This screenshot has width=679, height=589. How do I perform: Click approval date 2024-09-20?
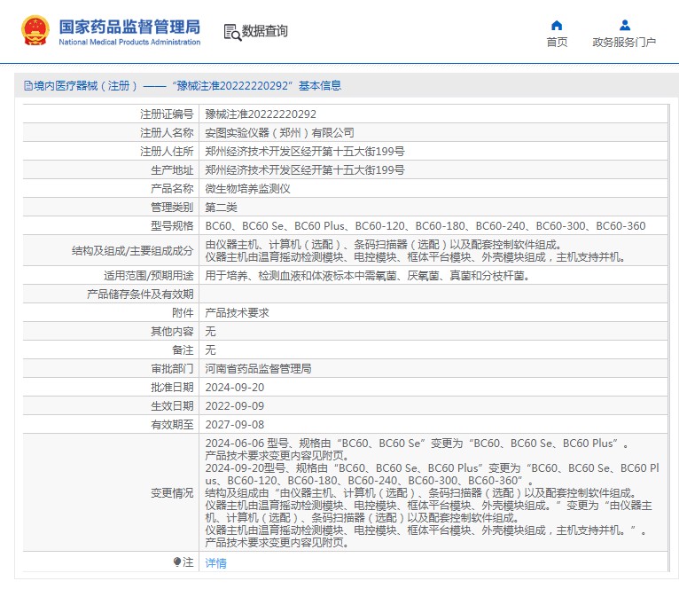pyautogui.click(x=234, y=388)
